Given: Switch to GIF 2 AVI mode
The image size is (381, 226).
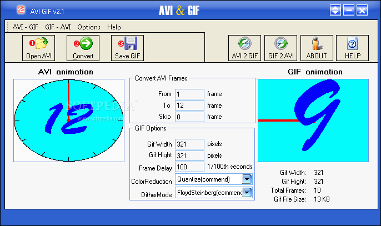Looking at the screenshot, I should click(280, 48).
